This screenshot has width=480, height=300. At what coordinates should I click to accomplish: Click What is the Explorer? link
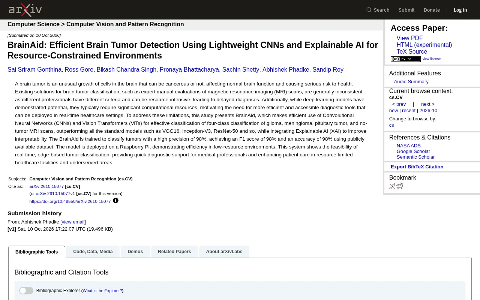[102, 291]
